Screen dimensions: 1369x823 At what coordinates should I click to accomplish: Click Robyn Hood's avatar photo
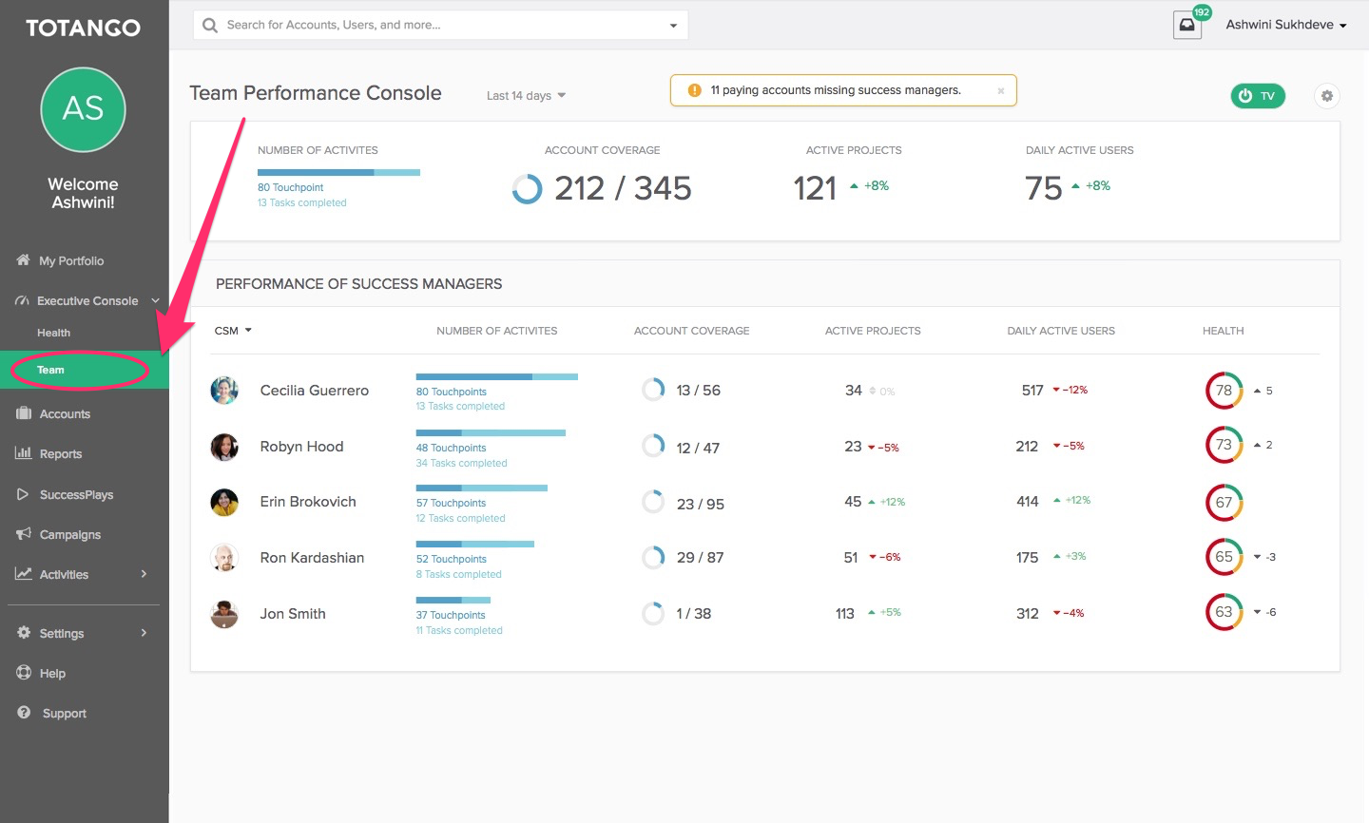[x=224, y=447]
